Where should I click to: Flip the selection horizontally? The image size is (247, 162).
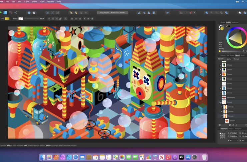coord(139,13)
